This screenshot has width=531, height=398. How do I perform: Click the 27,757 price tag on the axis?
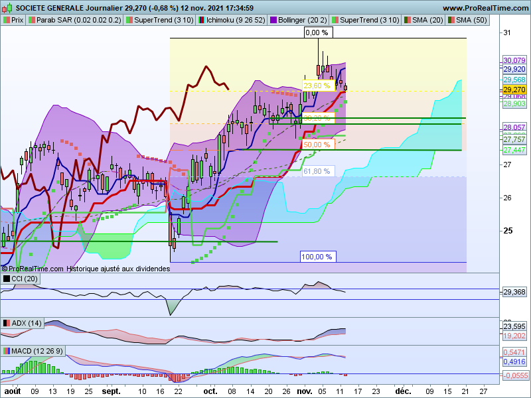(x=514, y=139)
